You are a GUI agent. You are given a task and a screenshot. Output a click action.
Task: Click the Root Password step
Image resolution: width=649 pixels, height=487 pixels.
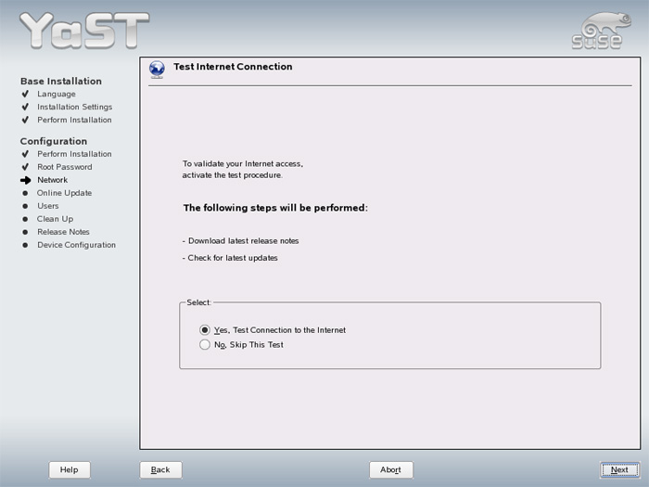click(65, 167)
